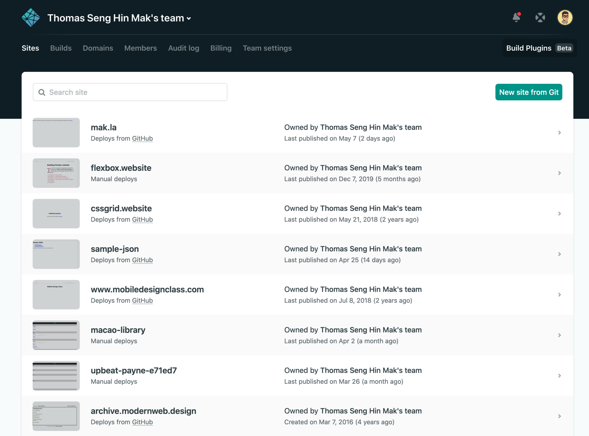The width and height of the screenshot is (589, 436).
Task: Focus the Search site field
Action: pos(130,92)
